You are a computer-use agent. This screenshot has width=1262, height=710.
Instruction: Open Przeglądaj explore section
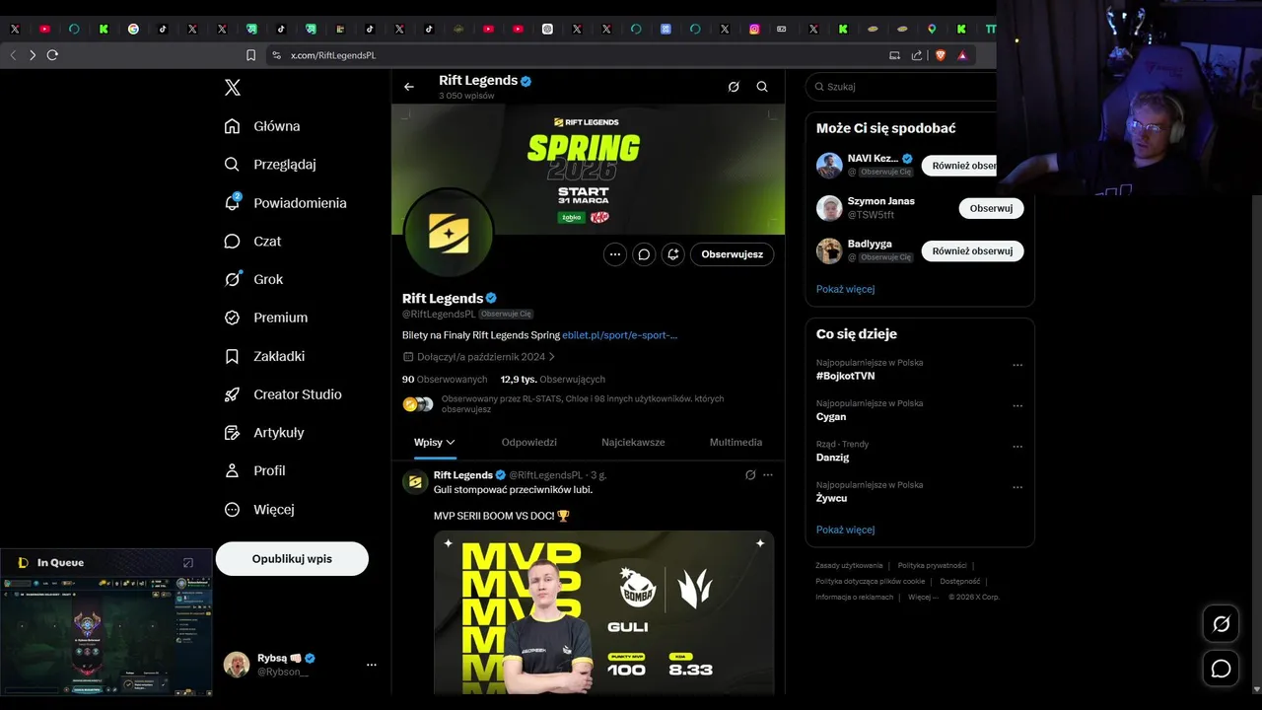[x=270, y=165]
